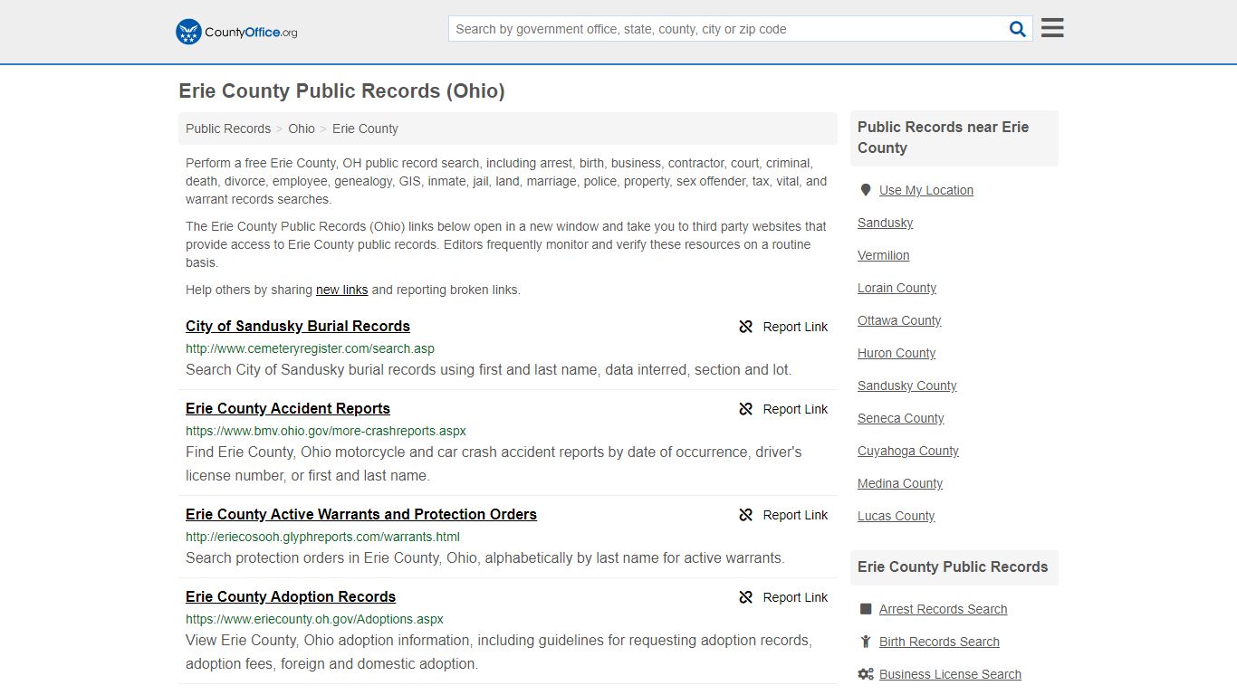
Task: Click Use My Location
Action: tap(925, 190)
